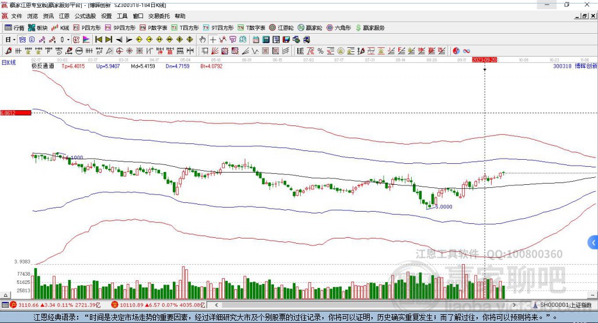The image size is (598, 323).
Task: Open the 江恩 menu
Action: [64, 16]
